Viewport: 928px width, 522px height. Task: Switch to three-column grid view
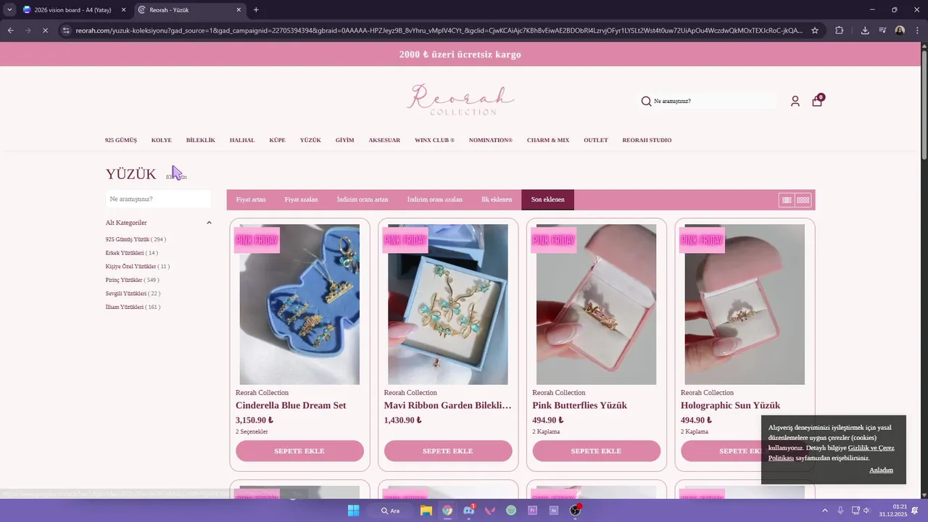tap(787, 200)
